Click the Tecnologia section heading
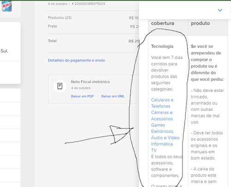 tap(162, 46)
